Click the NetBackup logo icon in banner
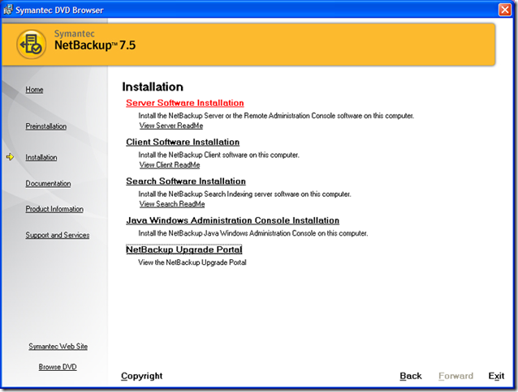The width and height of the screenshot is (518, 392). [32, 45]
